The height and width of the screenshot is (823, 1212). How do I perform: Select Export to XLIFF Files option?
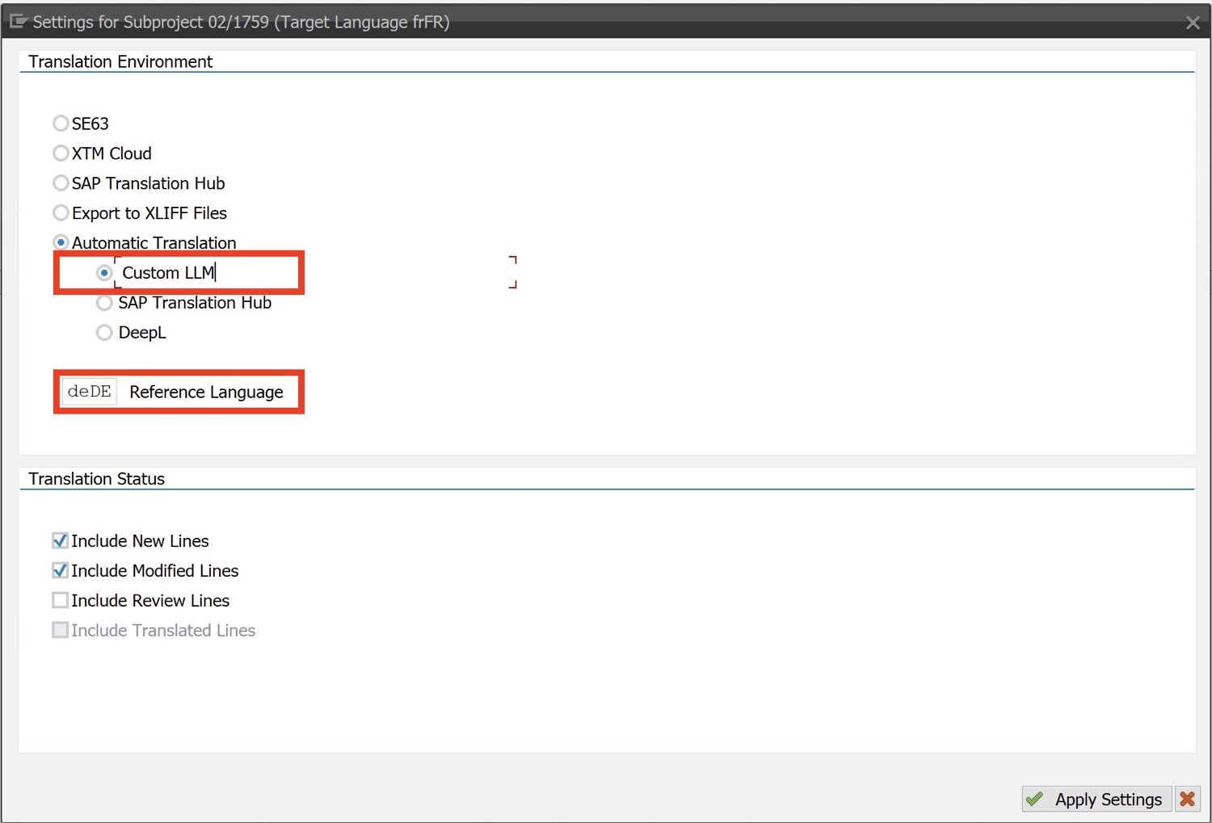click(x=61, y=213)
